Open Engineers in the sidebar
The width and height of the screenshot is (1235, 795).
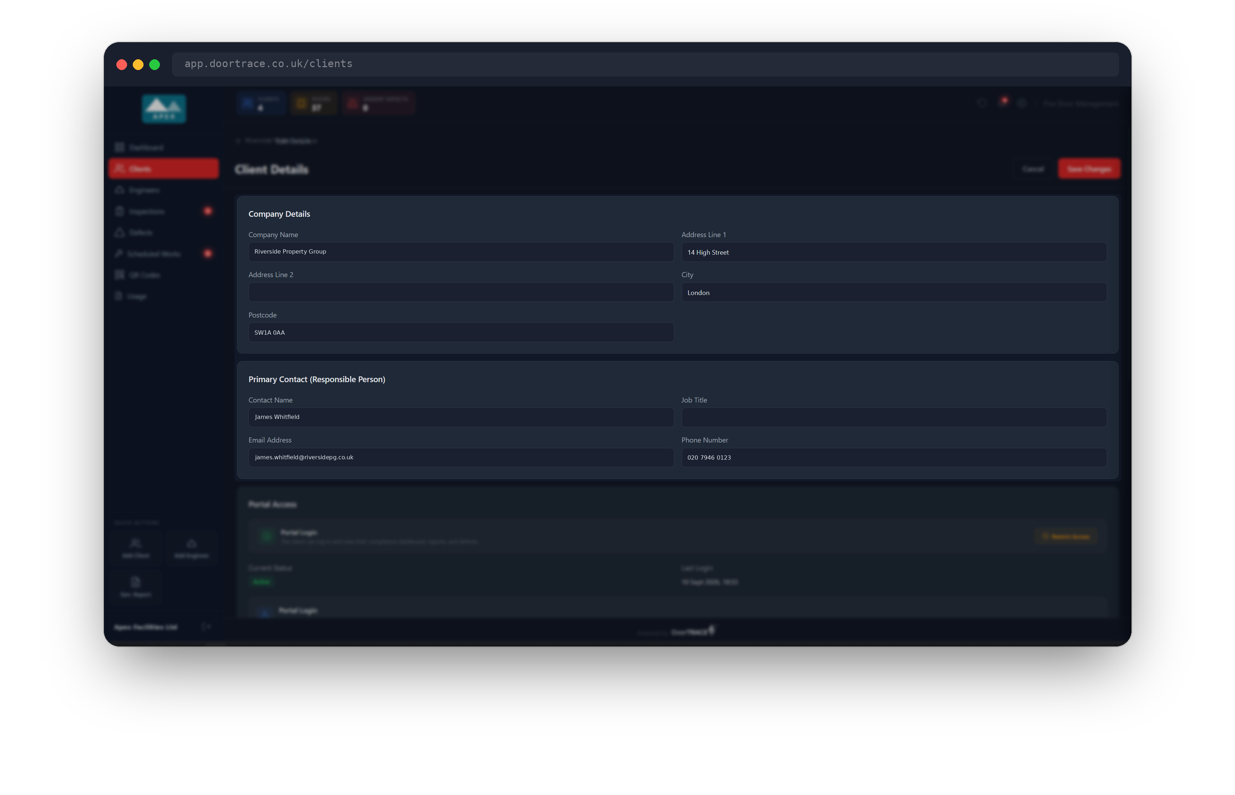(x=163, y=190)
